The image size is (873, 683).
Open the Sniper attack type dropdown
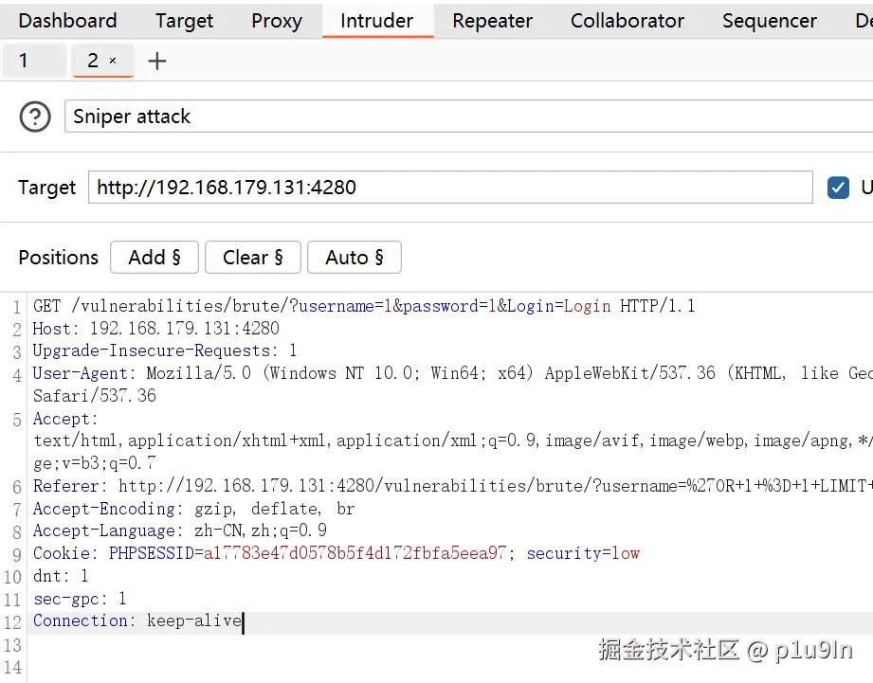(468, 117)
